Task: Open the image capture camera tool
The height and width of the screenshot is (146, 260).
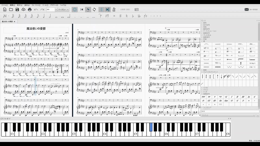Action: point(136,10)
